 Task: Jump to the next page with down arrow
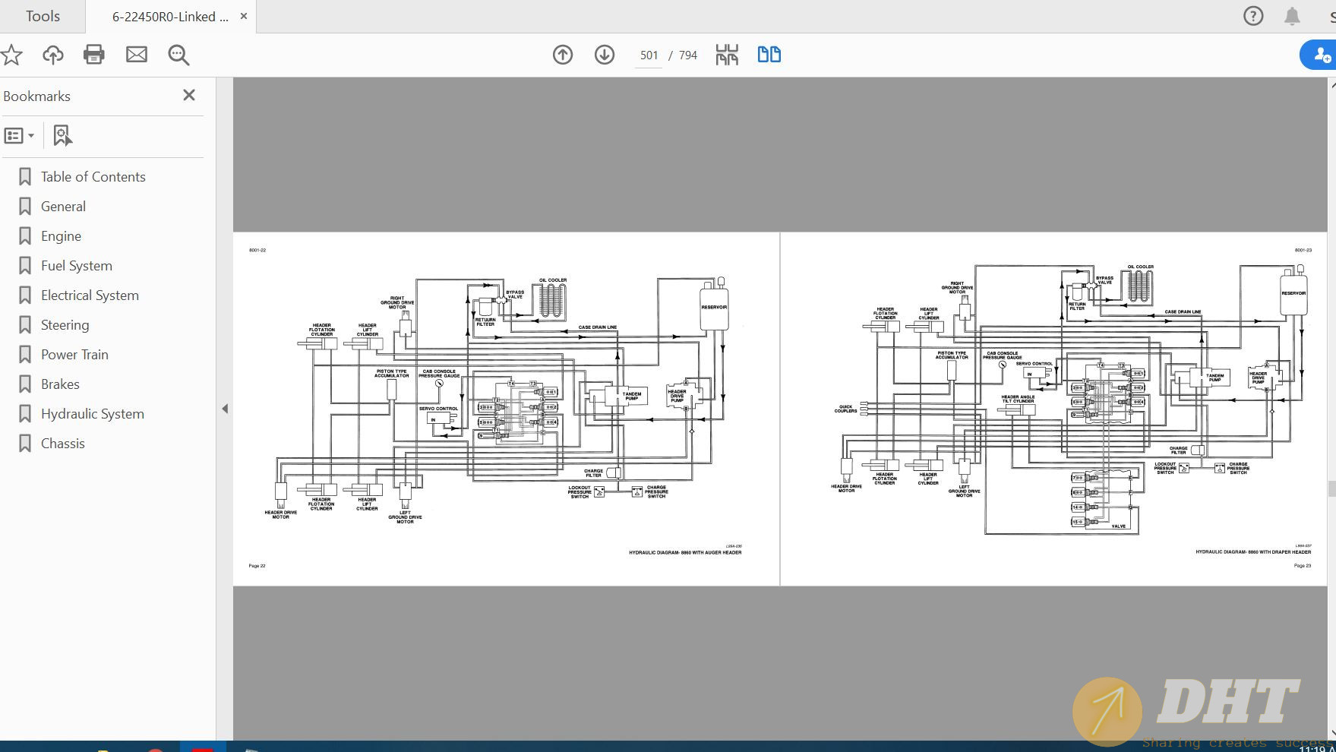604,54
